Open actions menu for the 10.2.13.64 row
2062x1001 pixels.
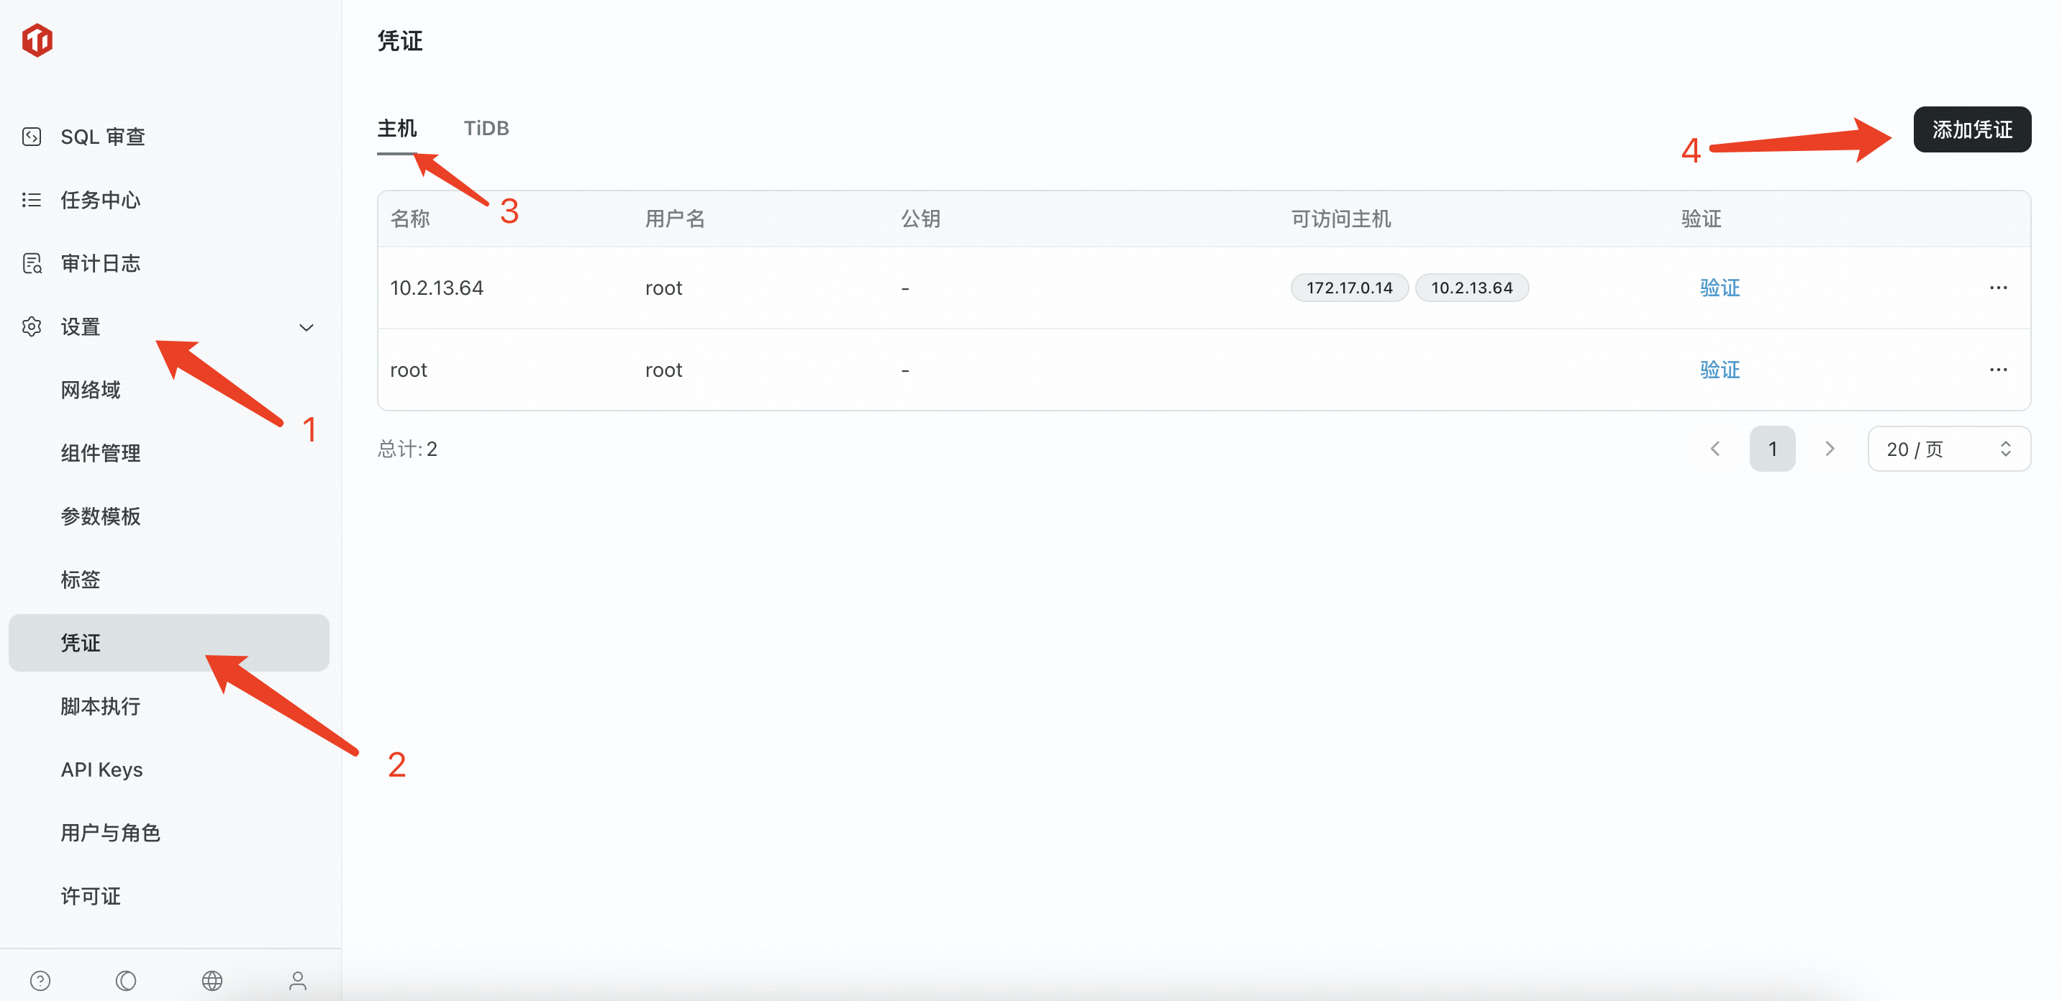(1999, 287)
